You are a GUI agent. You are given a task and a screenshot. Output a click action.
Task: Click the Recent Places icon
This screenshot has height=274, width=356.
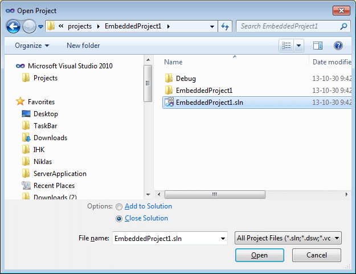[26, 186]
